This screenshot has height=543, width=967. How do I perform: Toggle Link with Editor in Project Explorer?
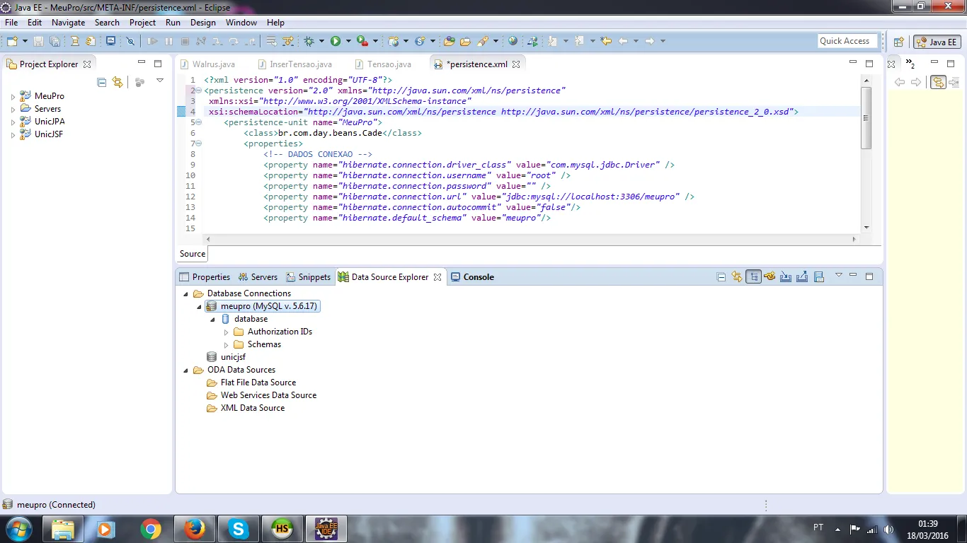click(x=118, y=82)
